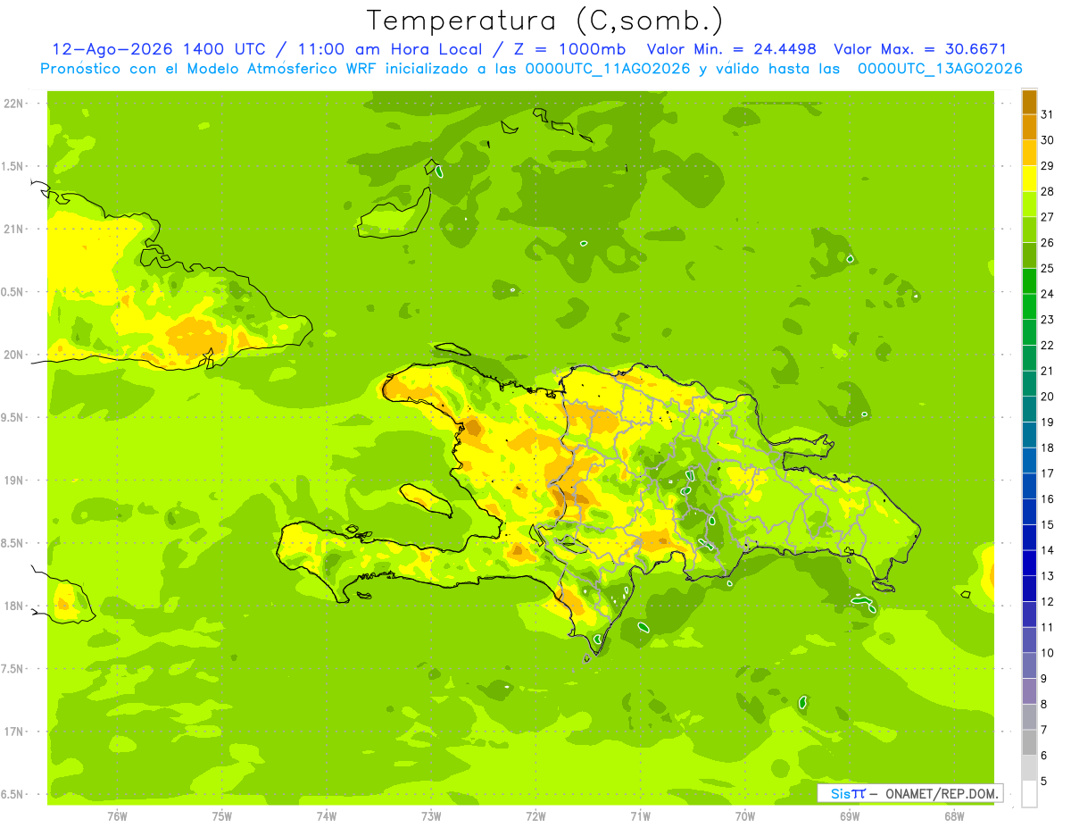Viewport: 1071px width, 828px height.
Task: Select the gray legend swatch between 6 and 7
Action: (1029, 743)
